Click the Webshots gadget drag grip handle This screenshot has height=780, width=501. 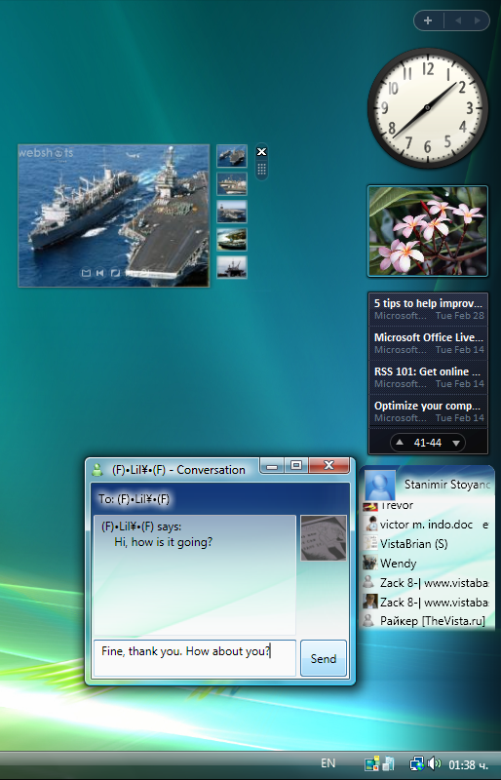click(x=261, y=169)
